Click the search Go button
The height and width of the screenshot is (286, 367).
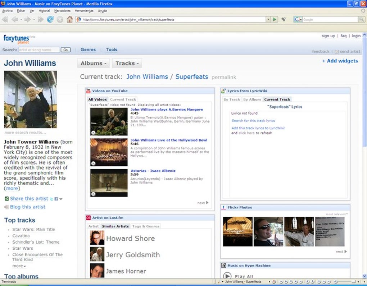click(x=65, y=50)
